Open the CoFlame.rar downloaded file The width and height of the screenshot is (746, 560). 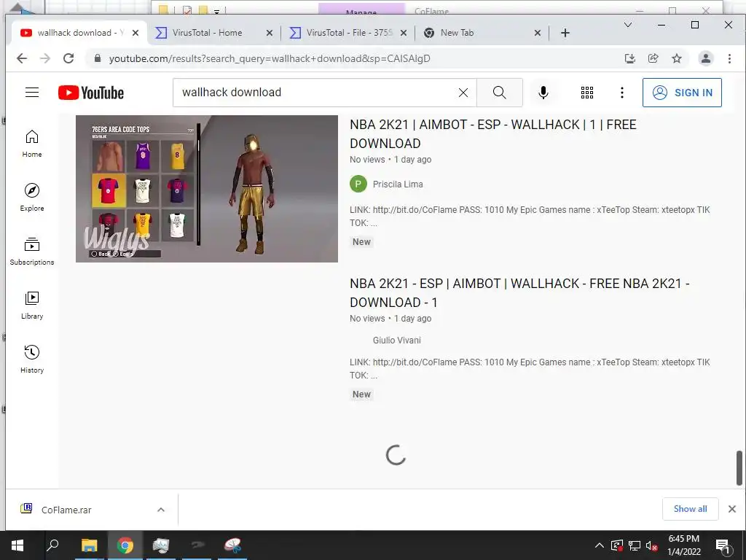coord(66,510)
